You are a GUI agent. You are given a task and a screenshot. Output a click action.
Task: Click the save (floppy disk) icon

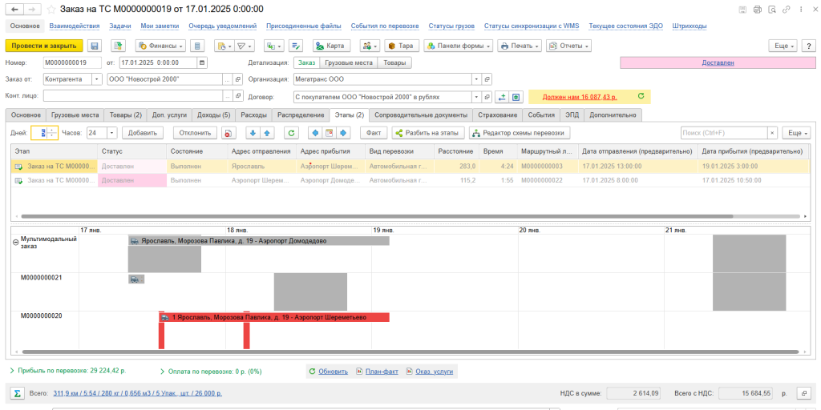point(95,46)
